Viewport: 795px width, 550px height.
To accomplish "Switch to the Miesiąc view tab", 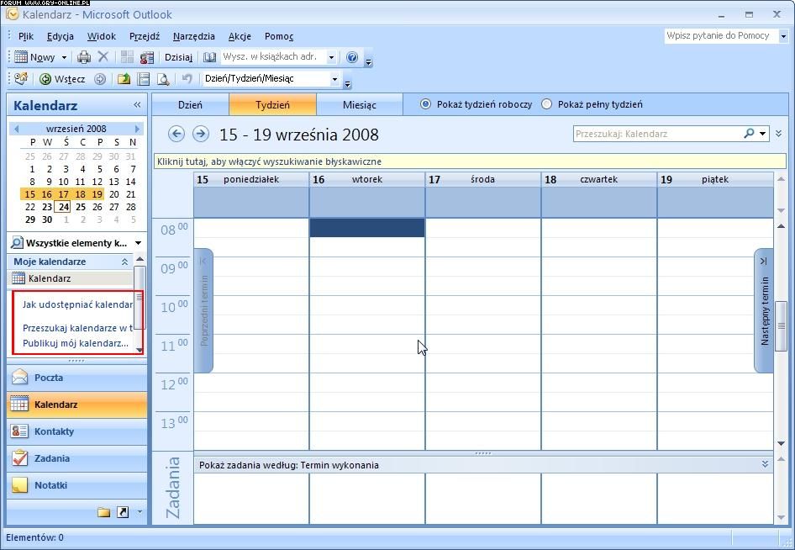I will pos(360,104).
